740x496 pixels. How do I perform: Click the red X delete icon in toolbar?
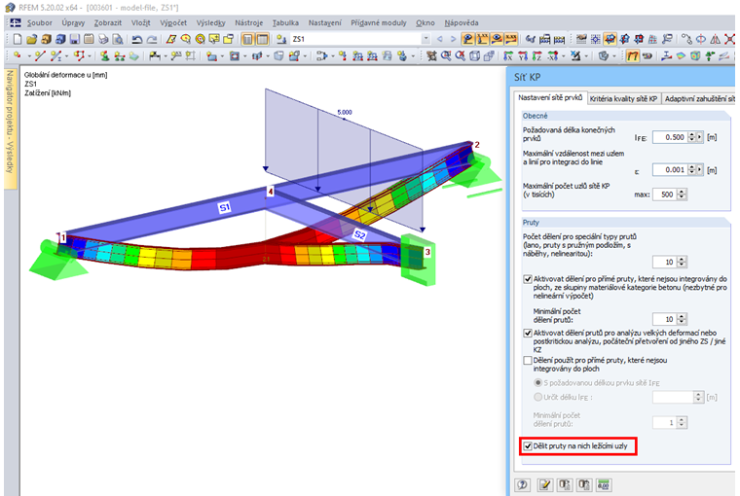[730, 39]
